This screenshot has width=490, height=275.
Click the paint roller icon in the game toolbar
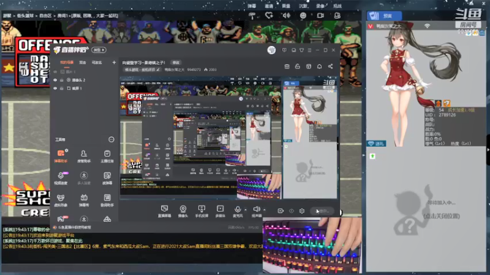point(252,15)
